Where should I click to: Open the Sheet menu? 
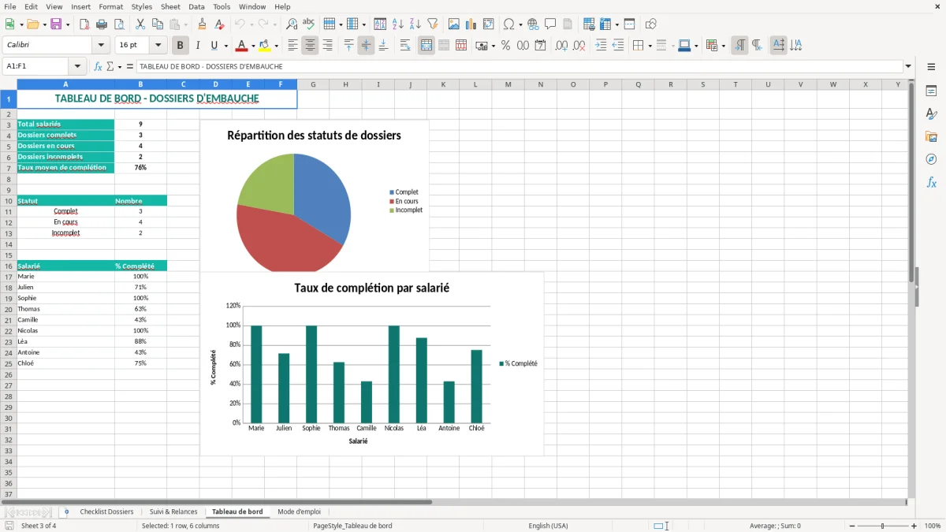[x=170, y=6]
